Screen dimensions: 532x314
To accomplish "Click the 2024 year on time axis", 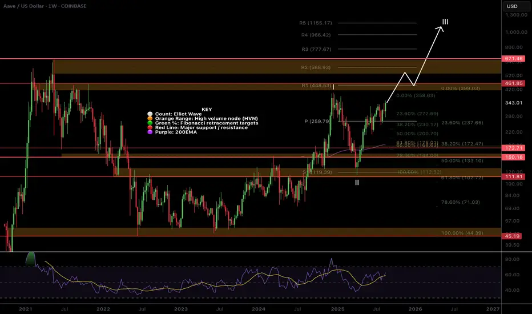I will (x=259, y=309).
